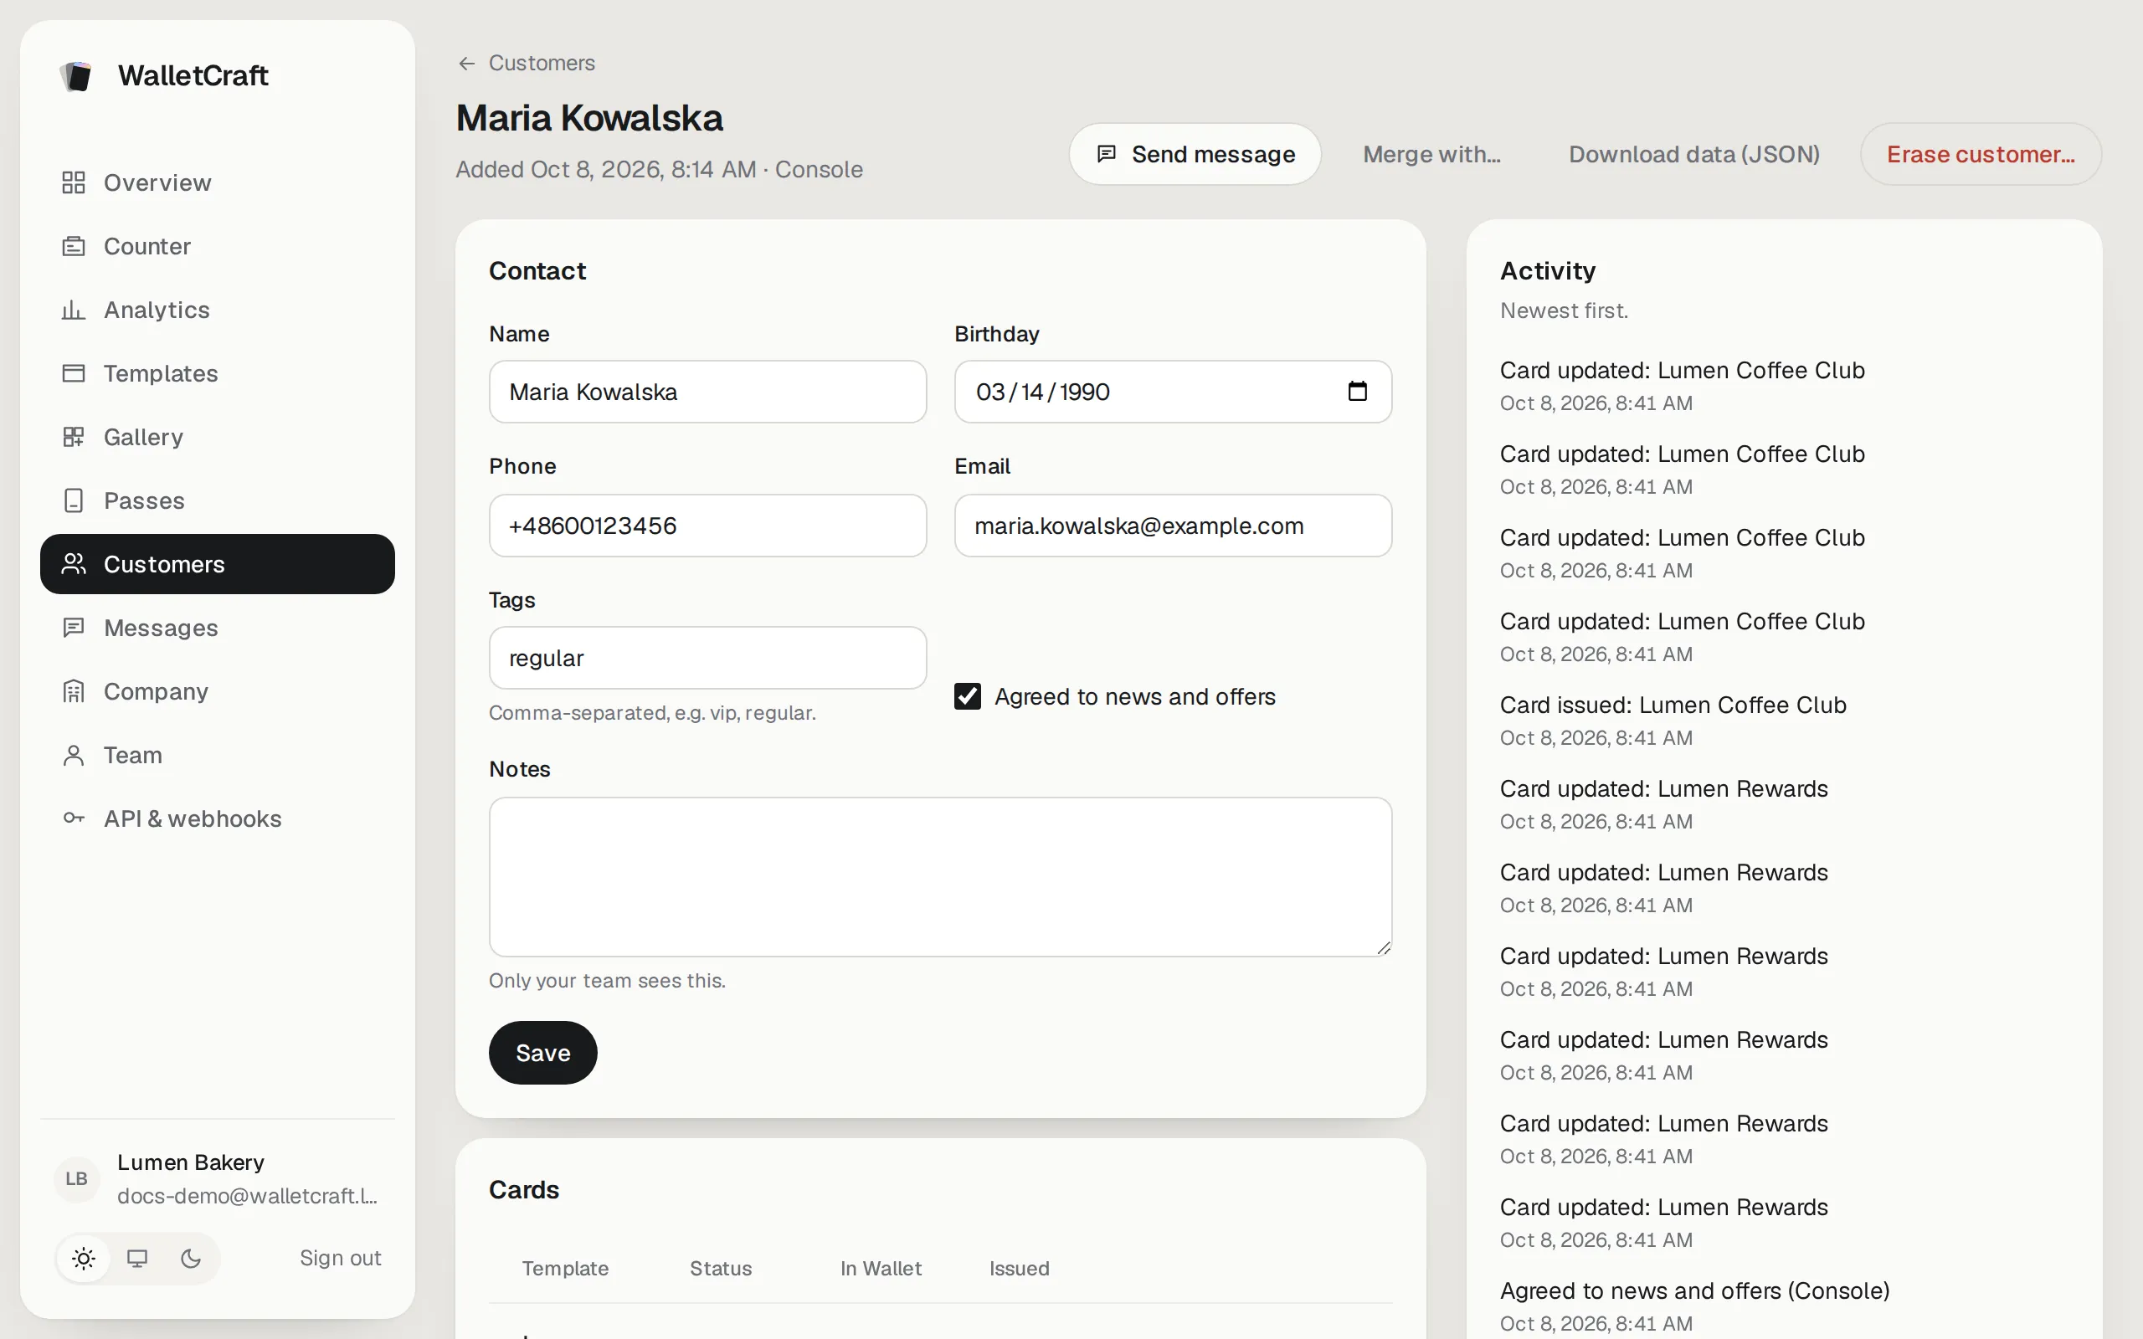This screenshot has height=1339, width=2143.
Task: Click Download data (JSON)
Action: [1693, 154]
